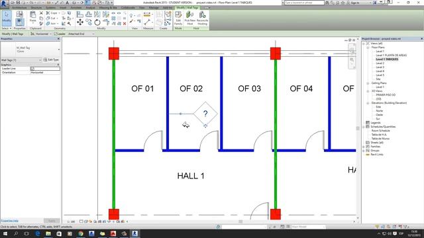Open the Structure ribbon tab
424x238 pixels.
(36, 8)
